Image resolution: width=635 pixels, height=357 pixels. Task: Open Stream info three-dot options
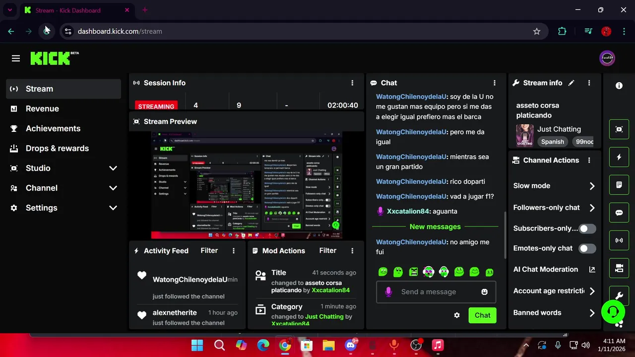pyautogui.click(x=589, y=83)
